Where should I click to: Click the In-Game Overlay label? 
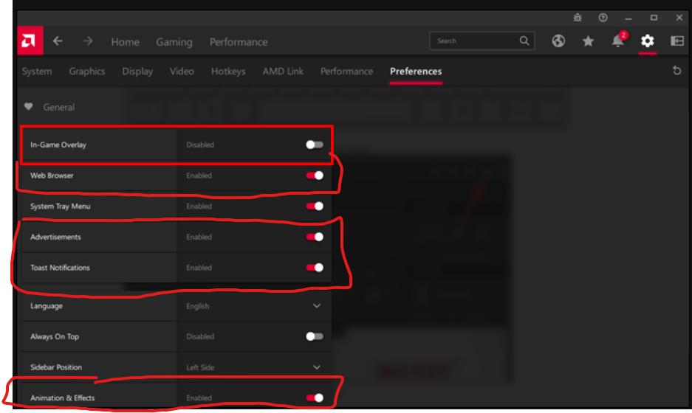coord(58,145)
